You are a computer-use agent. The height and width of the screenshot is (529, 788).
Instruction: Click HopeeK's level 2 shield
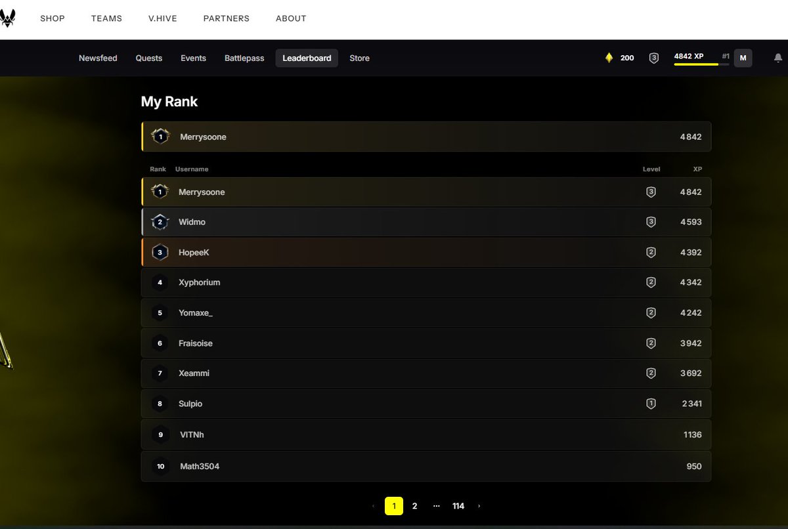(651, 252)
